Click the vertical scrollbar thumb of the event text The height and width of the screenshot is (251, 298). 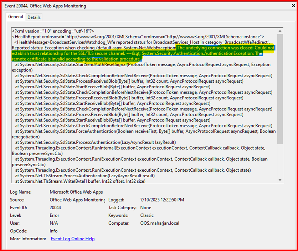point(280,89)
